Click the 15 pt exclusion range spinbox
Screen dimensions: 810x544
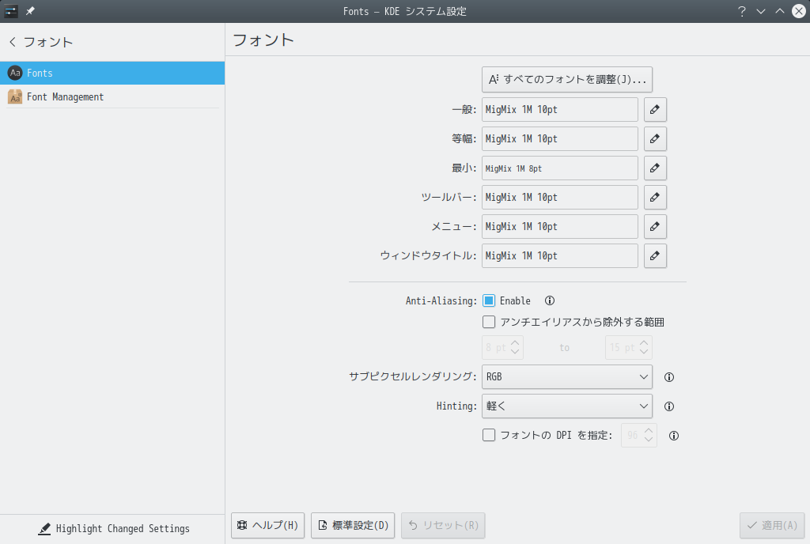click(x=629, y=347)
